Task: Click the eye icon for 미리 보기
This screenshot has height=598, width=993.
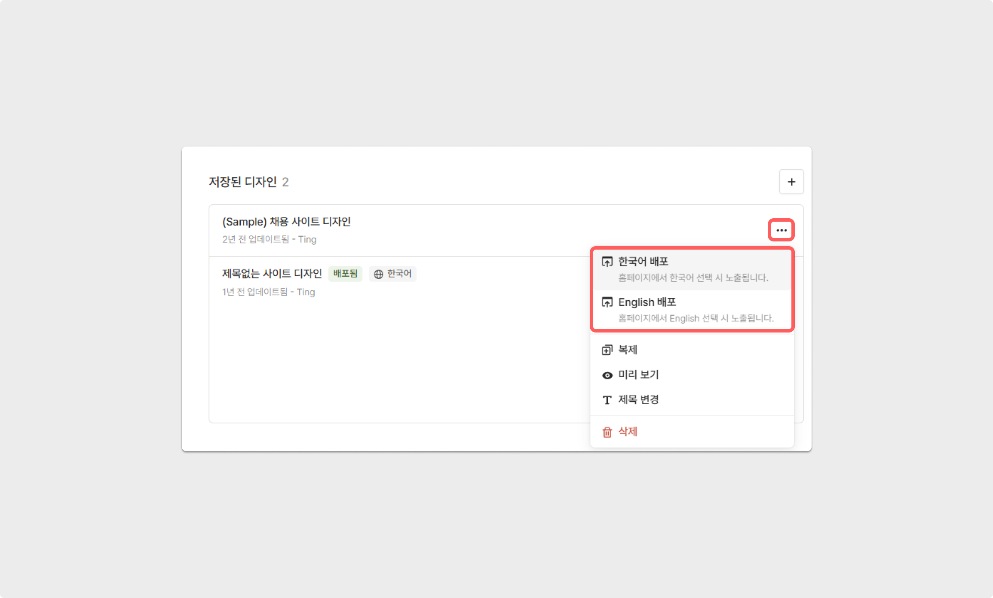Action: click(607, 375)
